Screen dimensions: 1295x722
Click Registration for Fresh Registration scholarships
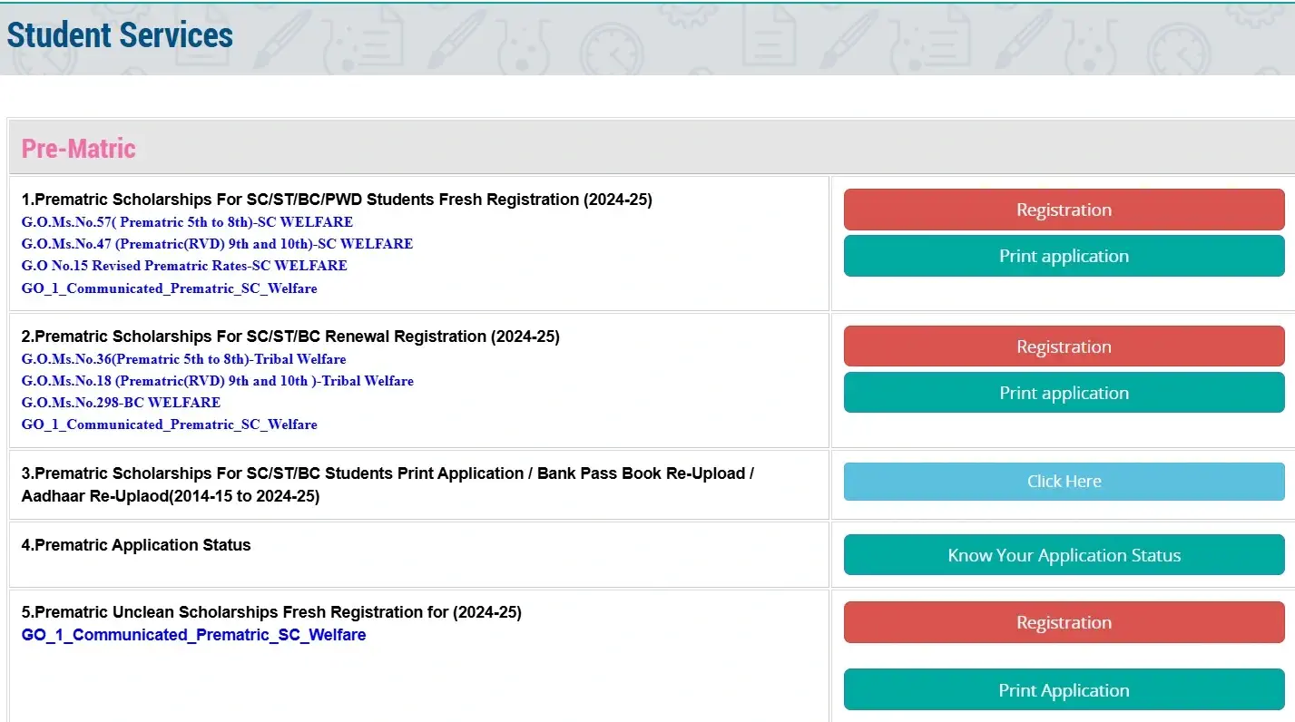pyautogui.click(x=1064, y=210)
